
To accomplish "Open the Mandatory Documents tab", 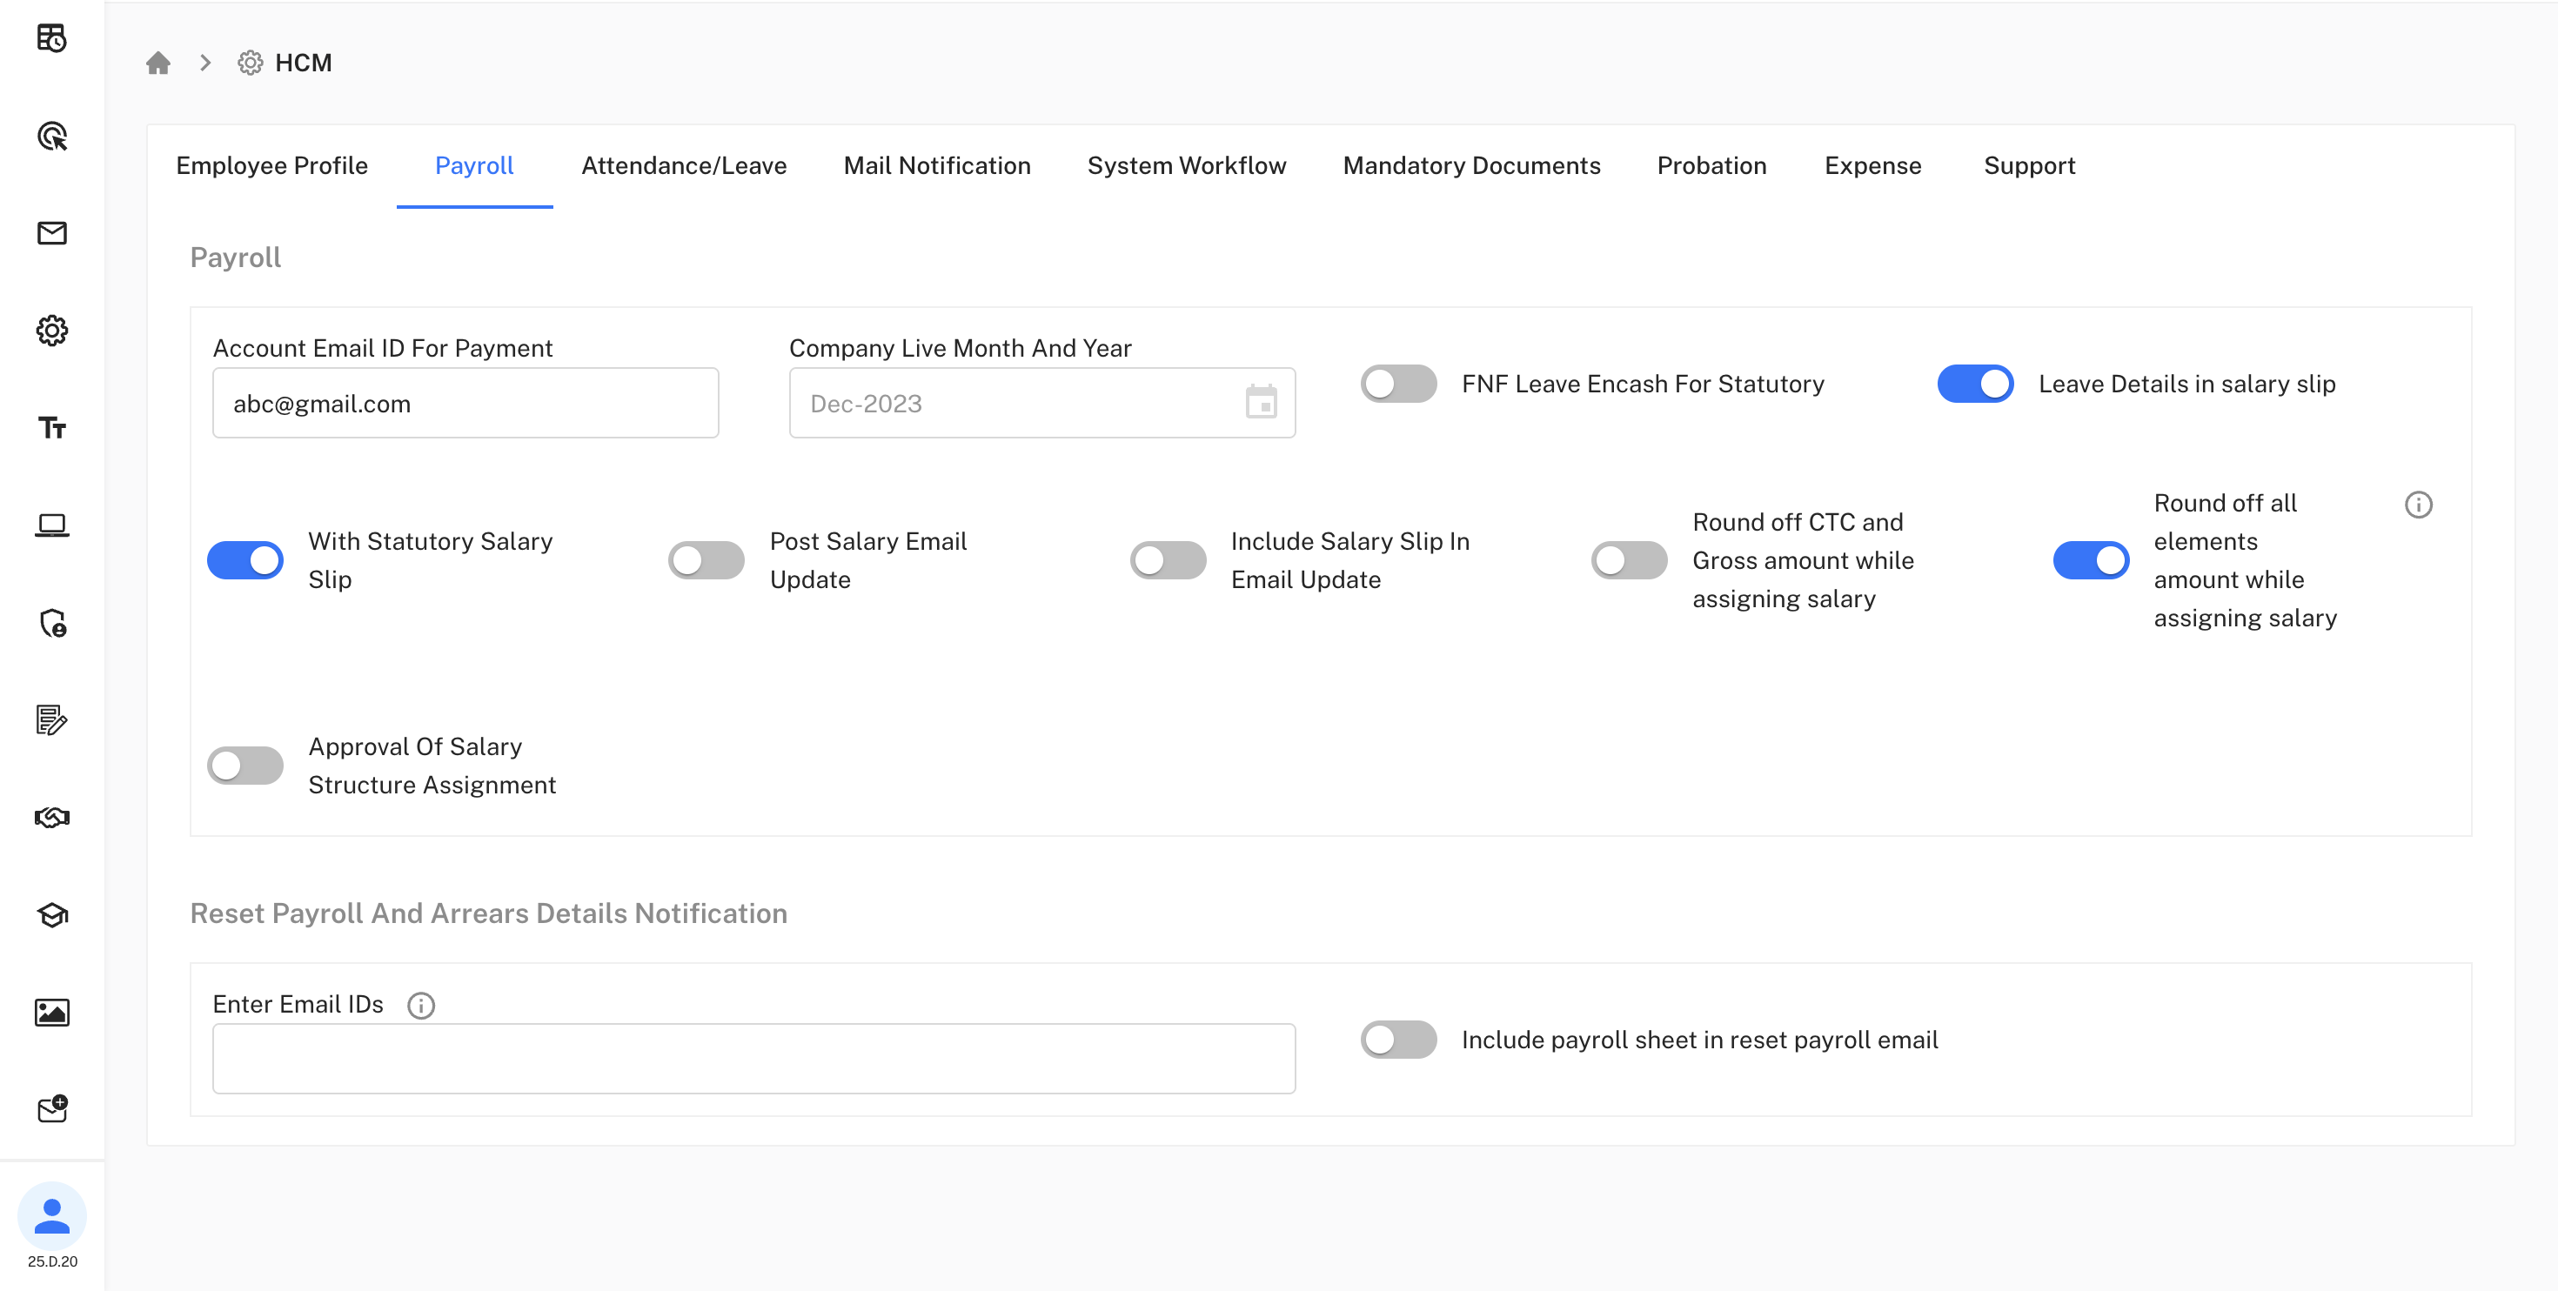I will pos(1471,166).
